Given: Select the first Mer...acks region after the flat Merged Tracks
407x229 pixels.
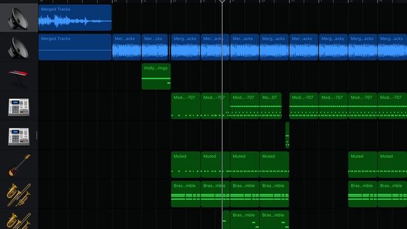Looking at the screenshot, I should coord(127,47).
